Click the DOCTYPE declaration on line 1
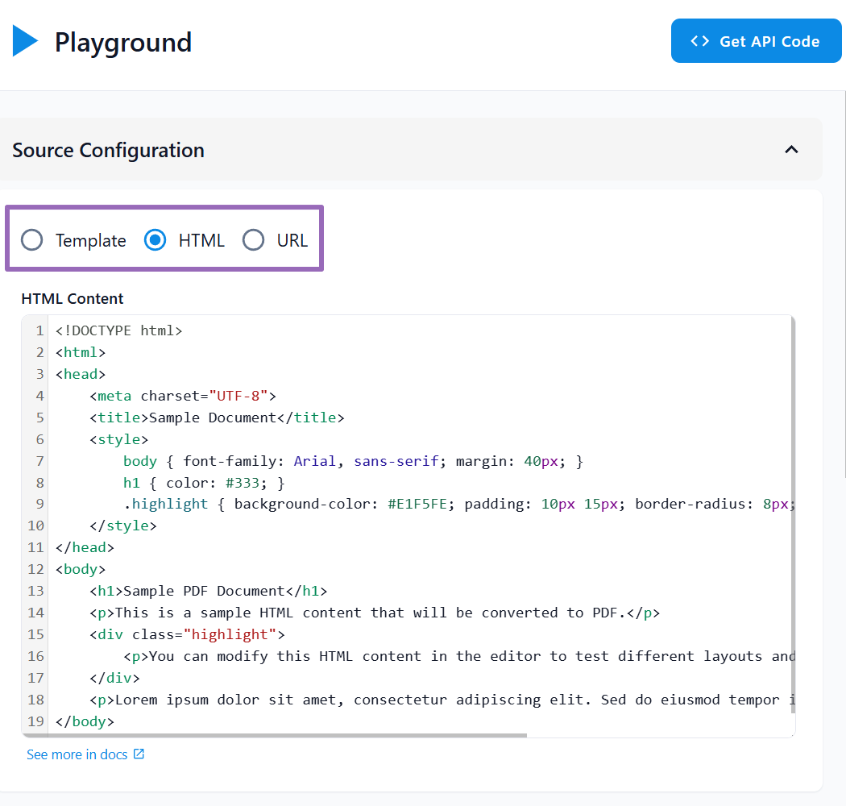The image size is (846, 806). tap(119, 330)
